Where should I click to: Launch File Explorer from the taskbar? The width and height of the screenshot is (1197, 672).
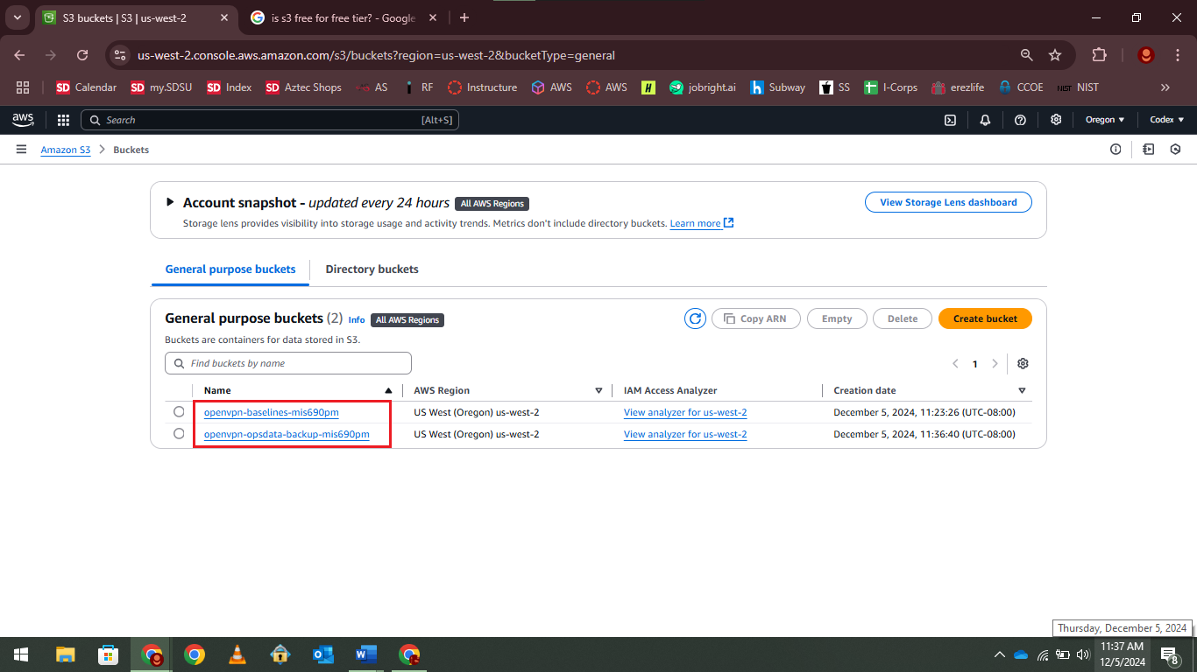(x=66, y=654)
